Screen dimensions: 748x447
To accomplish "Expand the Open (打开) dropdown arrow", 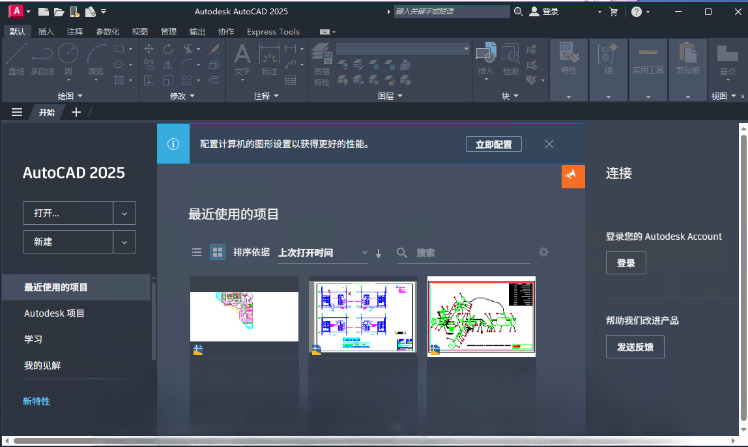I will 124,213.
